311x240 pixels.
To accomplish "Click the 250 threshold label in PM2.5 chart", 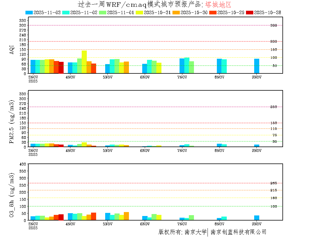I will coord(273,107).
